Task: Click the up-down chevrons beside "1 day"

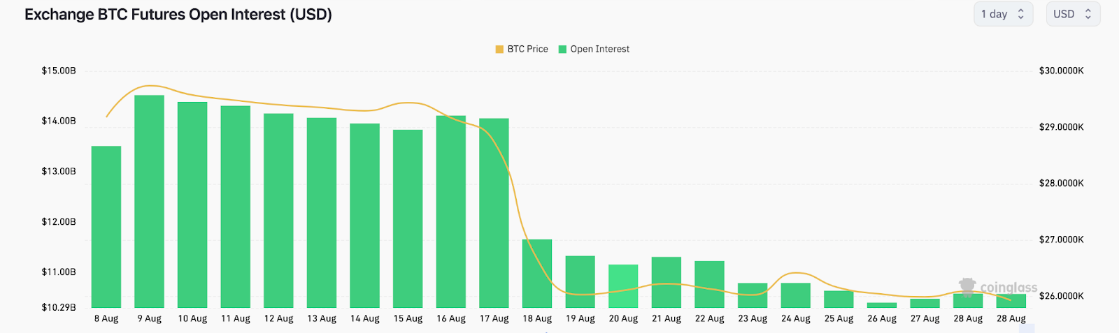Action: (1020, 14)
